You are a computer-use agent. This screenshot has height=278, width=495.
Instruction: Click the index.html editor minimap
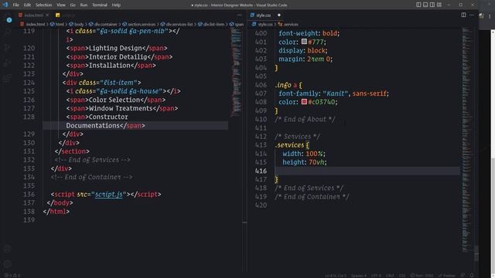(236, 73)
